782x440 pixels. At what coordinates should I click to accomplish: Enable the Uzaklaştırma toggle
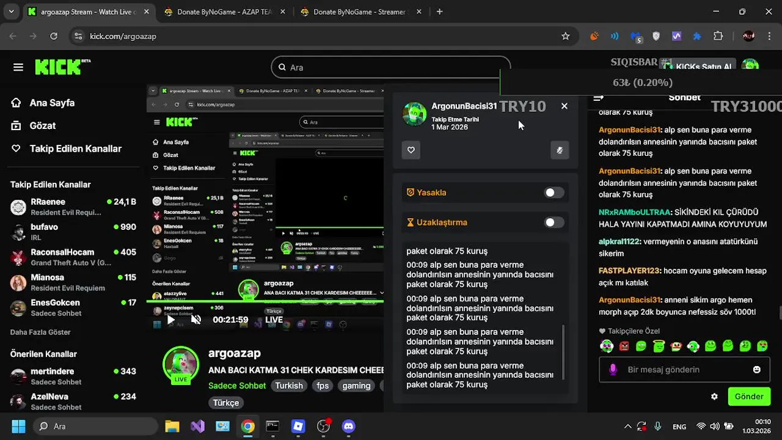[x=554, y=222]
